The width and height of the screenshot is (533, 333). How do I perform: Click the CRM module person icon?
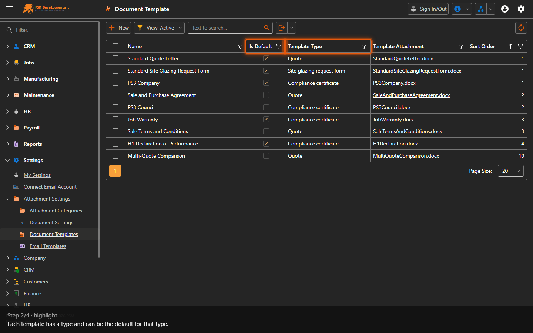click(x=16, y=46)
